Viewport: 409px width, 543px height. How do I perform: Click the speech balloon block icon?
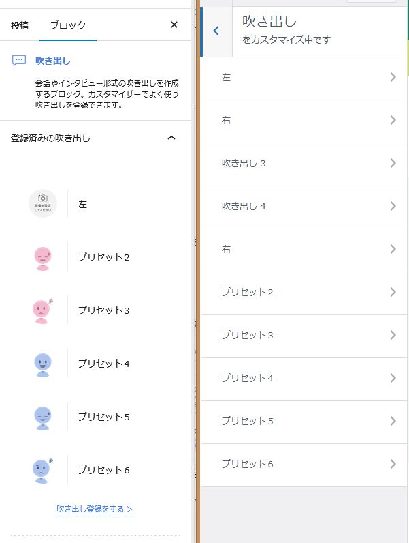click(x=19, y=61)
